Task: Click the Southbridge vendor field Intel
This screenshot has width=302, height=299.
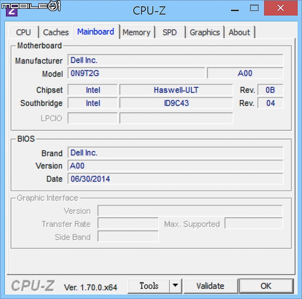Action: coord(93,103)
